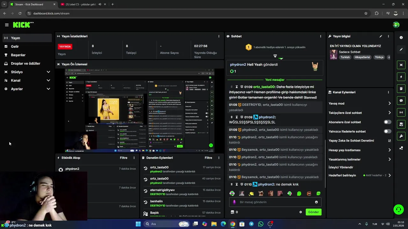Image resolution: width=408 pixels, height=229 pixels.
Task: Open Filtre in Denetim Eylemleri
Action: (208, 158)
